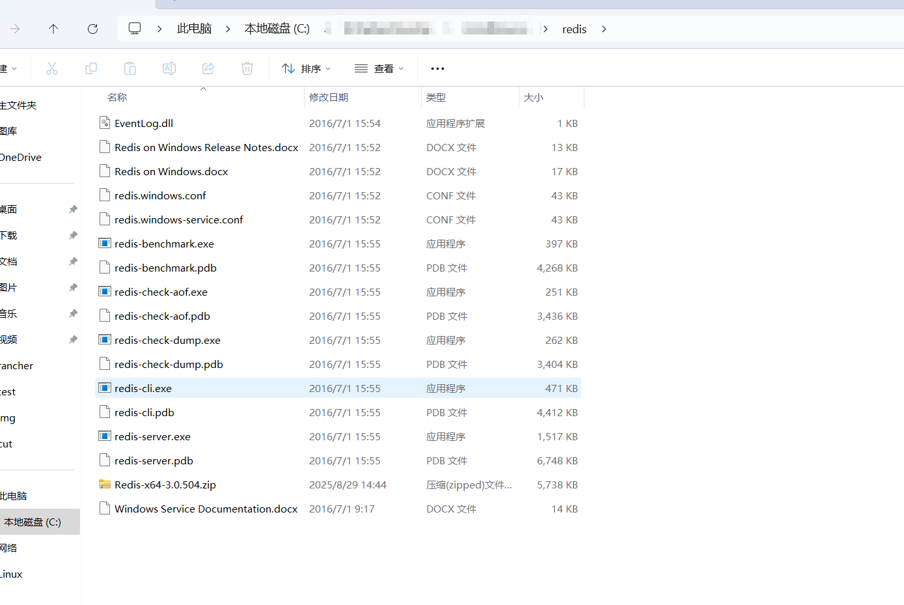Select redis-check-dump.pdb file name

(169, 364)
